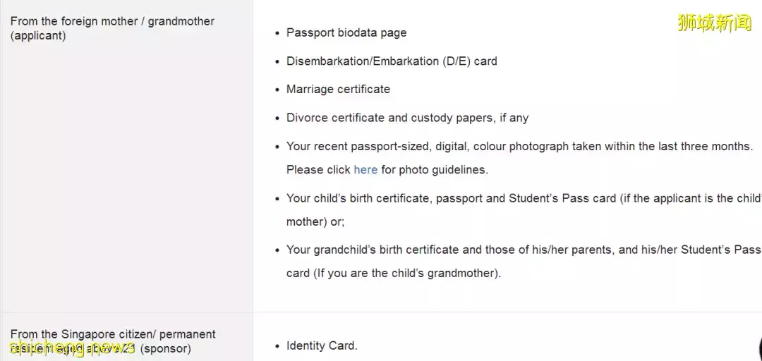The height and width of the screenshot is (361, 762).
Task: Click the "Passport biodata page" list item
Action: point(346,32)
